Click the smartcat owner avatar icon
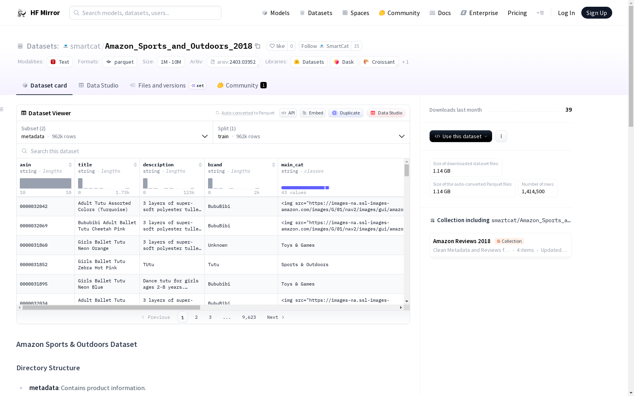Screen dimensions: 634x396 click(66, 46)
